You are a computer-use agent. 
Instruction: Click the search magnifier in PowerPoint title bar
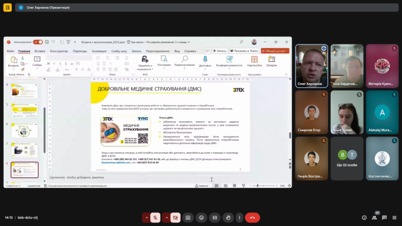pos(241,42)
